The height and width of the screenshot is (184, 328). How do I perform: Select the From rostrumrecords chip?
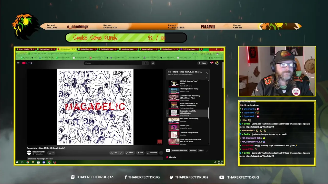[180, 151]
